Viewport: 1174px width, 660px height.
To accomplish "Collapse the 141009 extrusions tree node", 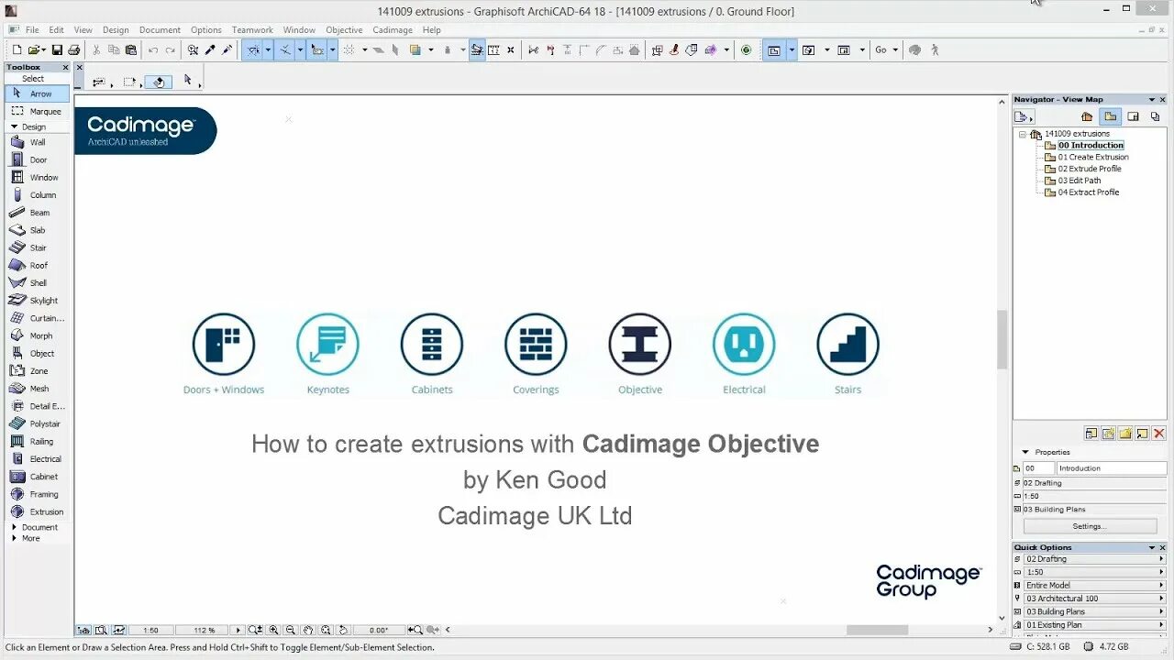I will coord(1023,134).
